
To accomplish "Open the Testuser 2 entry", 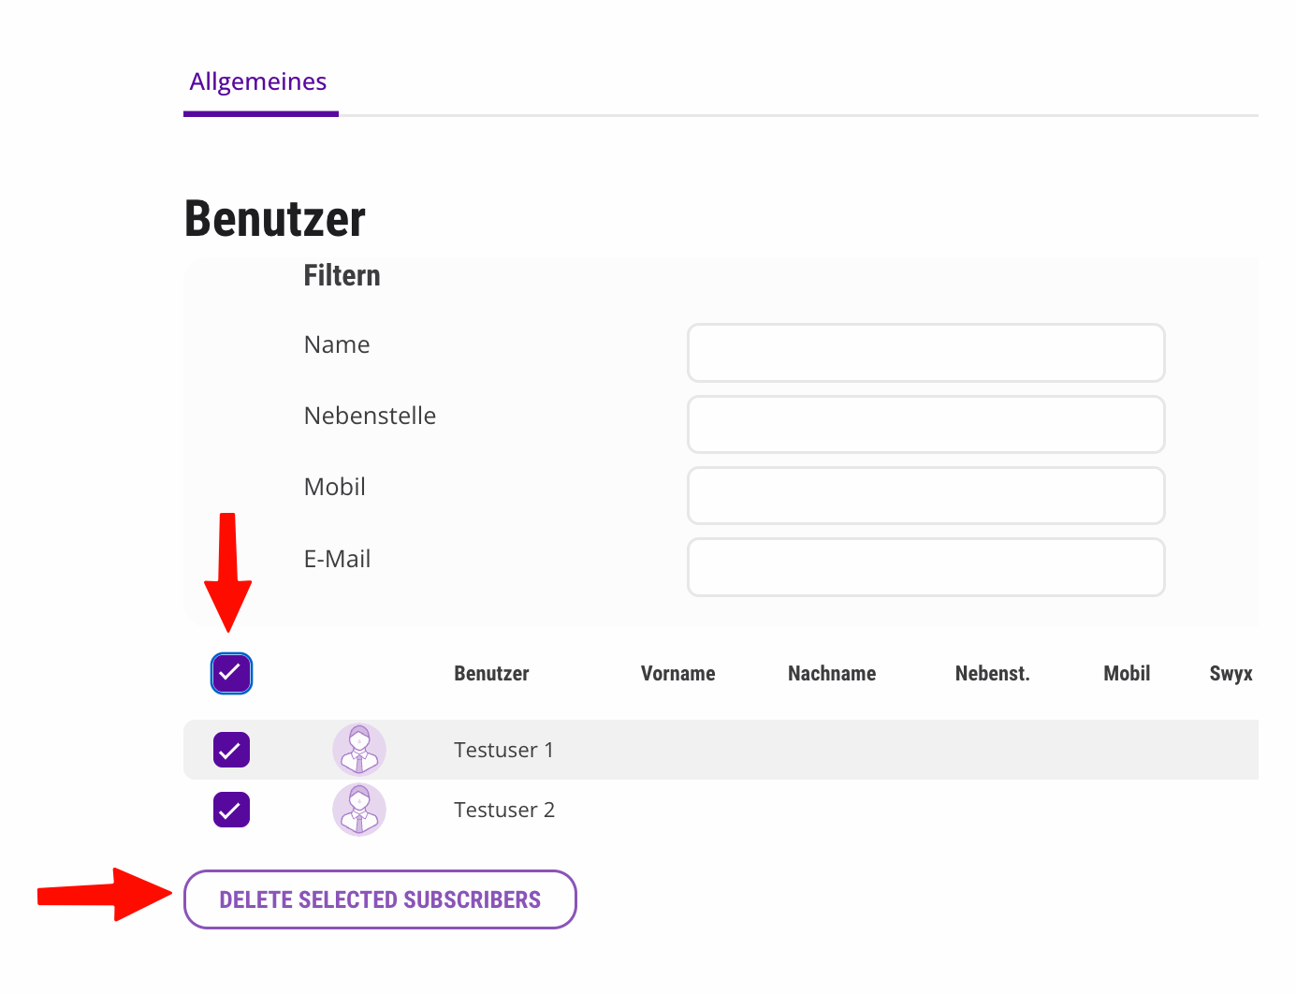I will pyautogui.click(x=504, y=810).
